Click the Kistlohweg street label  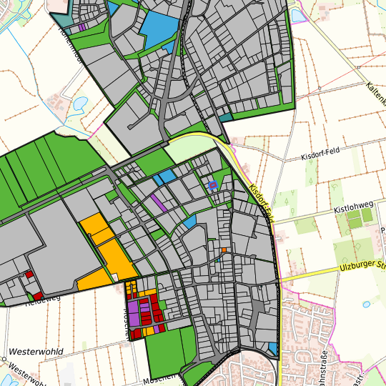pos(354,208)
